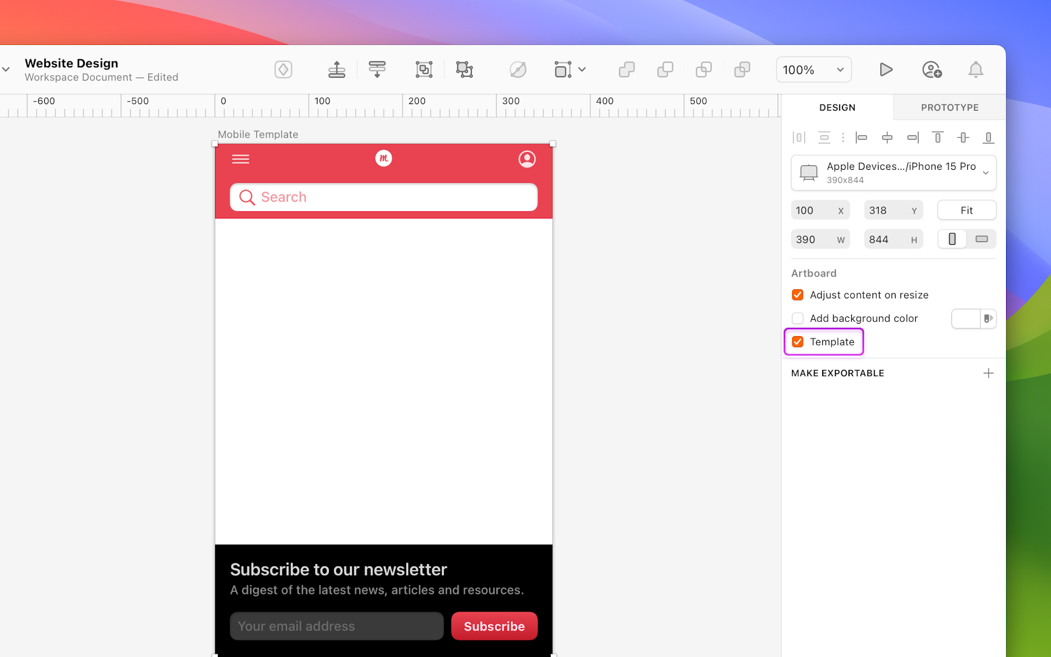Click the rotate/transform tool icon
Viewport: 1051px width, 657px height.
[x=517, y=70]
